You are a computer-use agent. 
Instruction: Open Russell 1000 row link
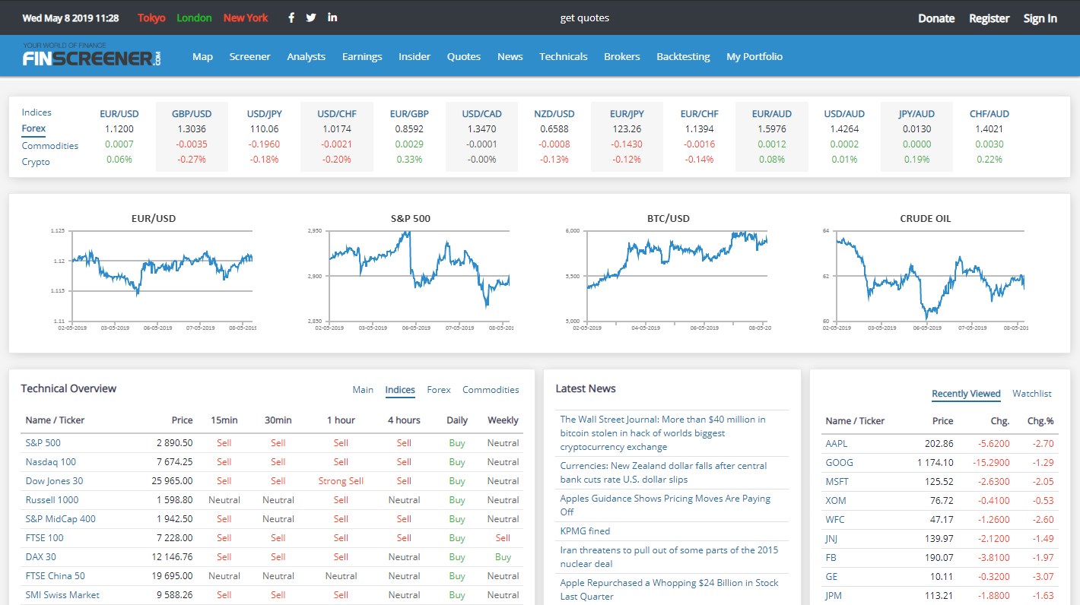(52, 499)
